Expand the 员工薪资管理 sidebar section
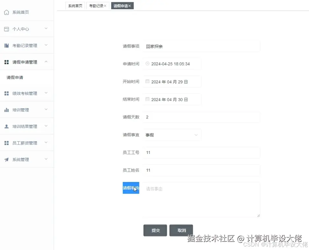Screen dimensions: 309x250 tap(27, 143)
